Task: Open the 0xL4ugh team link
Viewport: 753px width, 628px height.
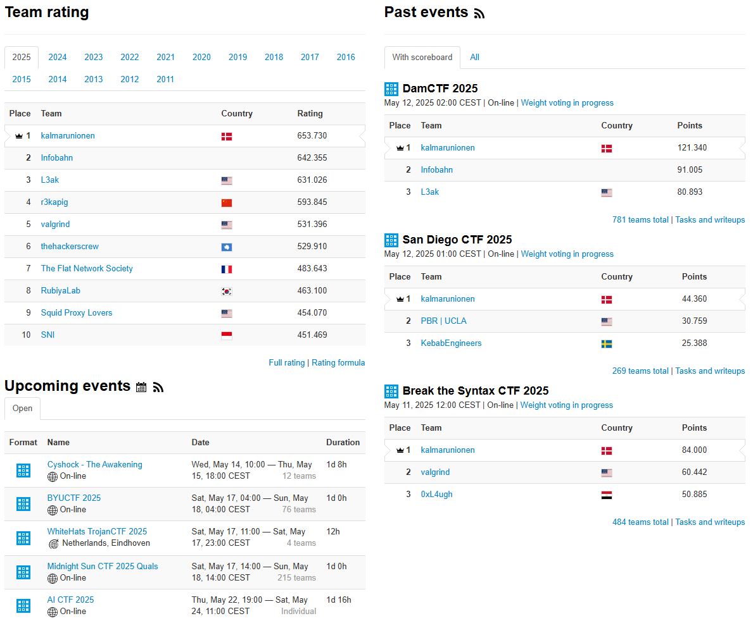Action: (436, 495)
